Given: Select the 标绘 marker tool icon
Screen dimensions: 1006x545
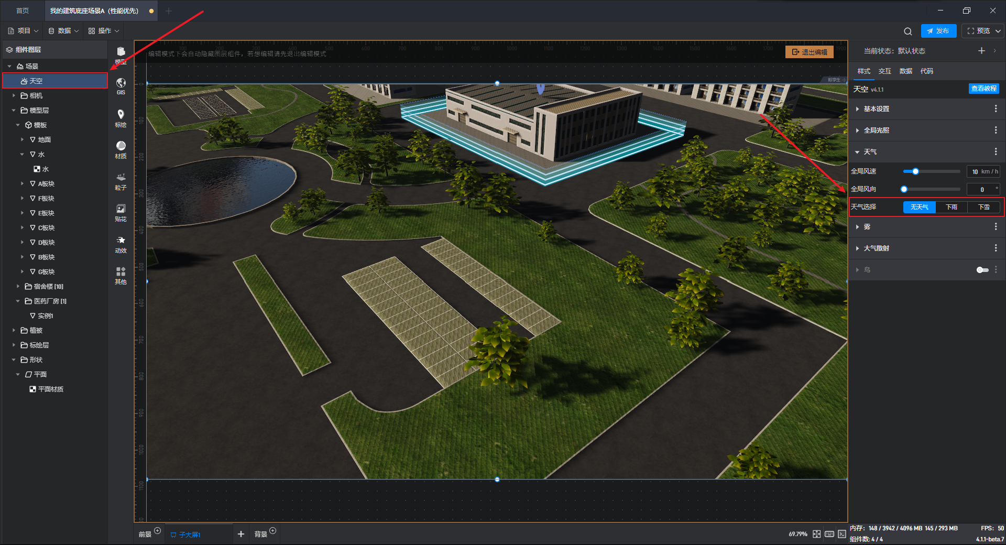Looking at the screenshot, I should coord(121,118).
